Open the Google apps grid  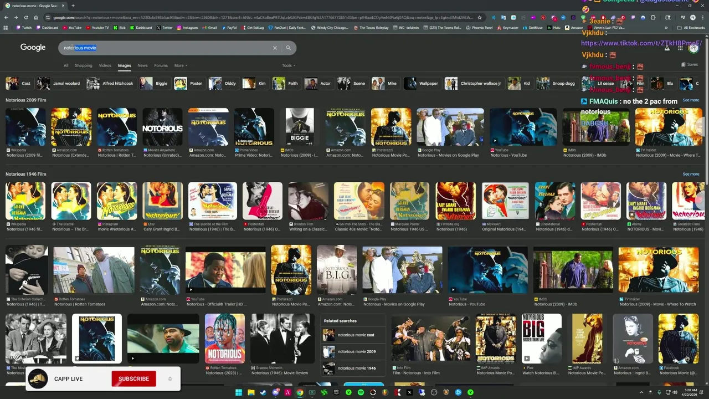click(680, 48)
